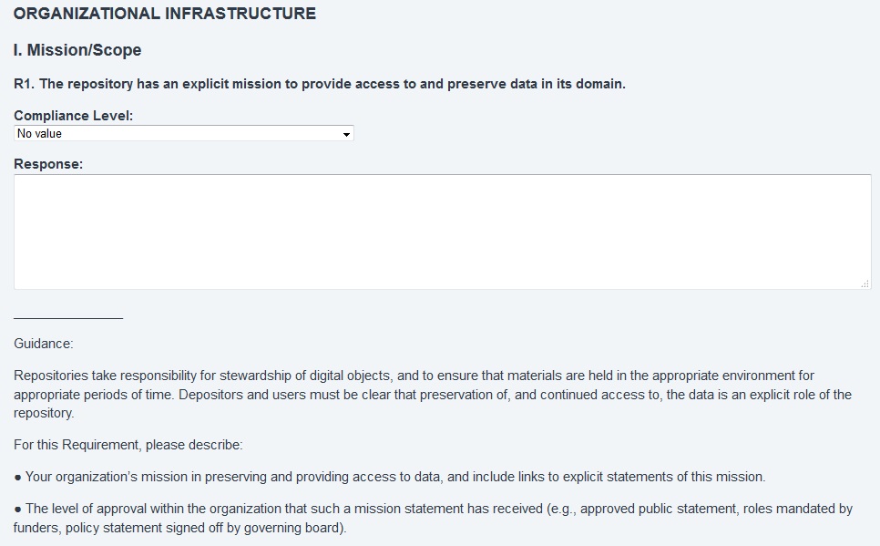Click the Guidance label

tap(43, 344)
